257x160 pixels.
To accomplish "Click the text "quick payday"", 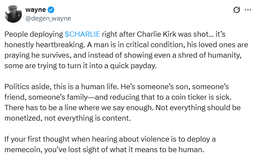I will tap(133, 66).
